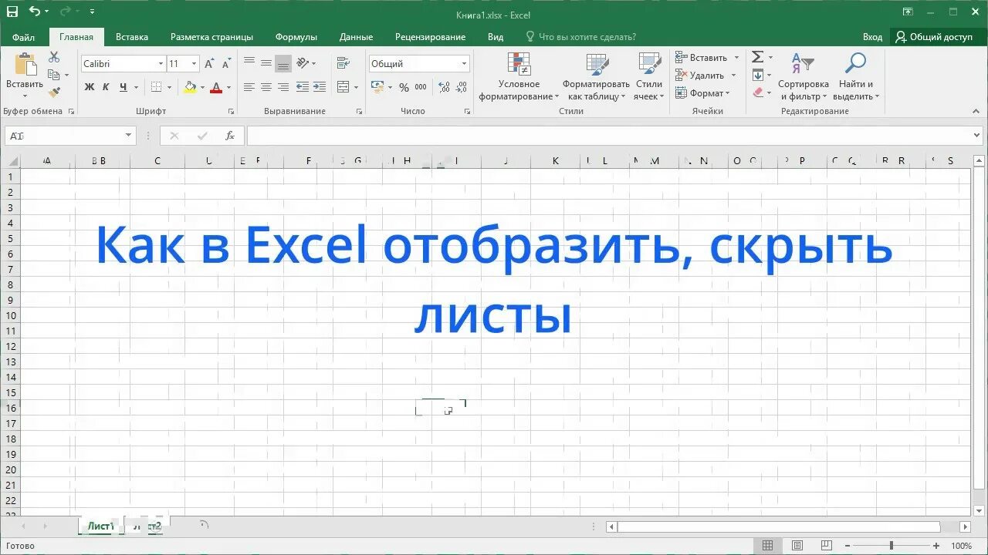Click the red Font Color A

[x=216, y=87]
